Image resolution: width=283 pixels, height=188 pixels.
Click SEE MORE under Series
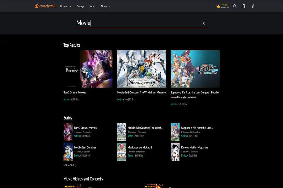click(x=69, y=165)
